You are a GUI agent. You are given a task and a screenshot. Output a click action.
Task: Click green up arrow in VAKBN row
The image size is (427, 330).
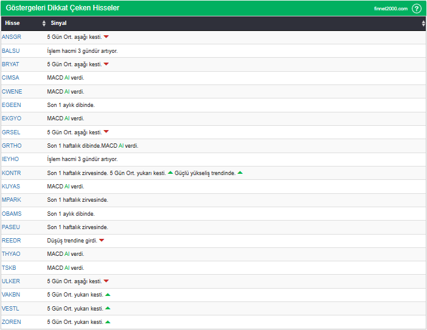[x=108, y=295]
